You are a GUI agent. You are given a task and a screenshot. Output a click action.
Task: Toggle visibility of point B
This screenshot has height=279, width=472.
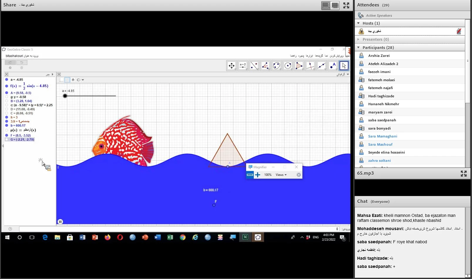7,101
